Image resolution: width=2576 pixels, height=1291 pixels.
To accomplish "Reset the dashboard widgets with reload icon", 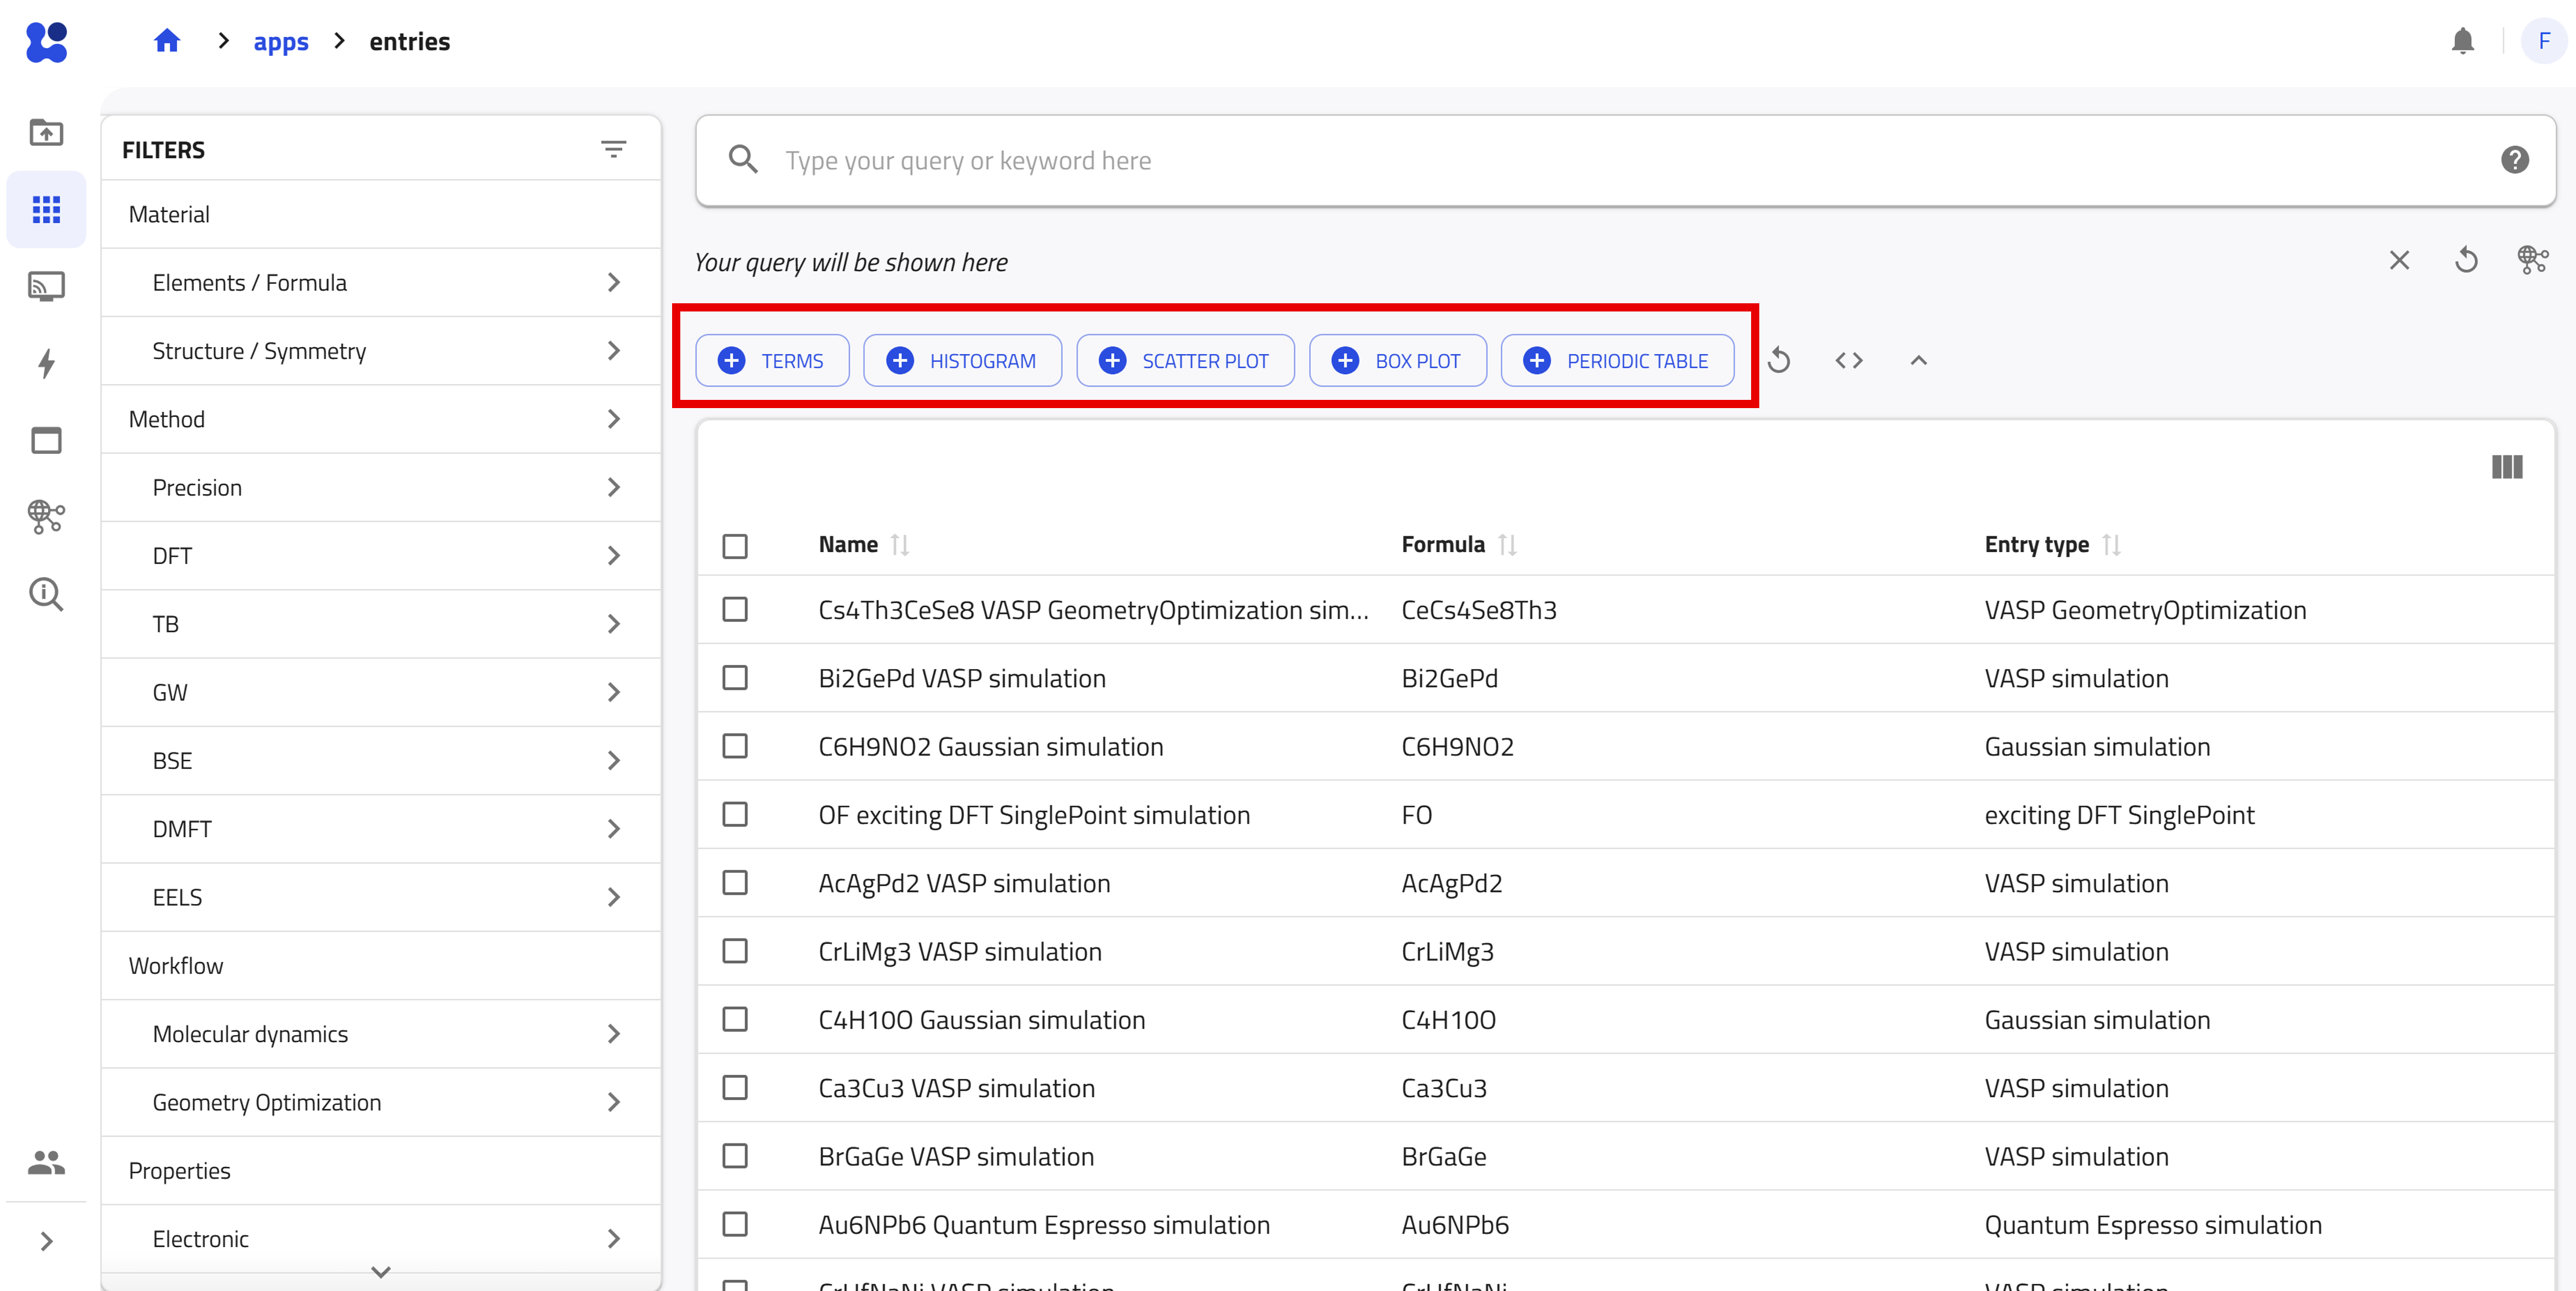I will (x=1779, y=360).
